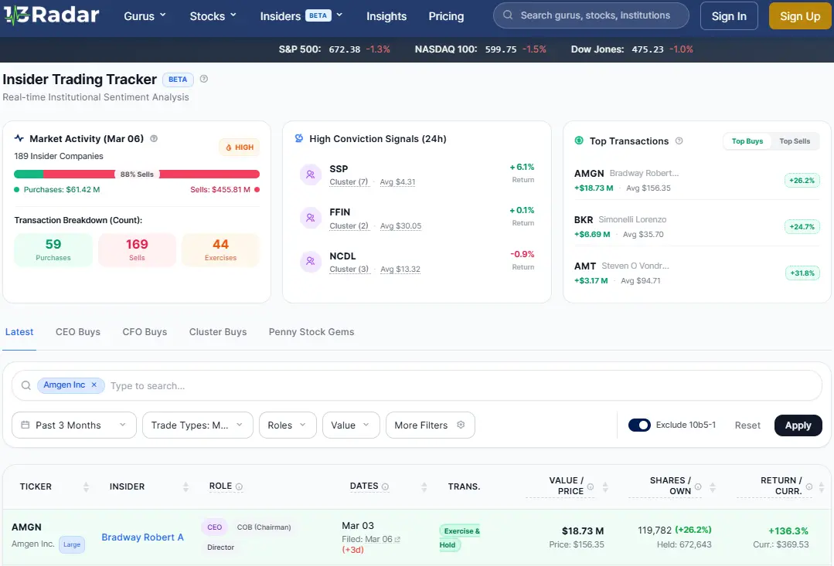Viewport: 834px width, 566px height.
Task: Open the Trade Types dropdown
Action: pos(197,425)
